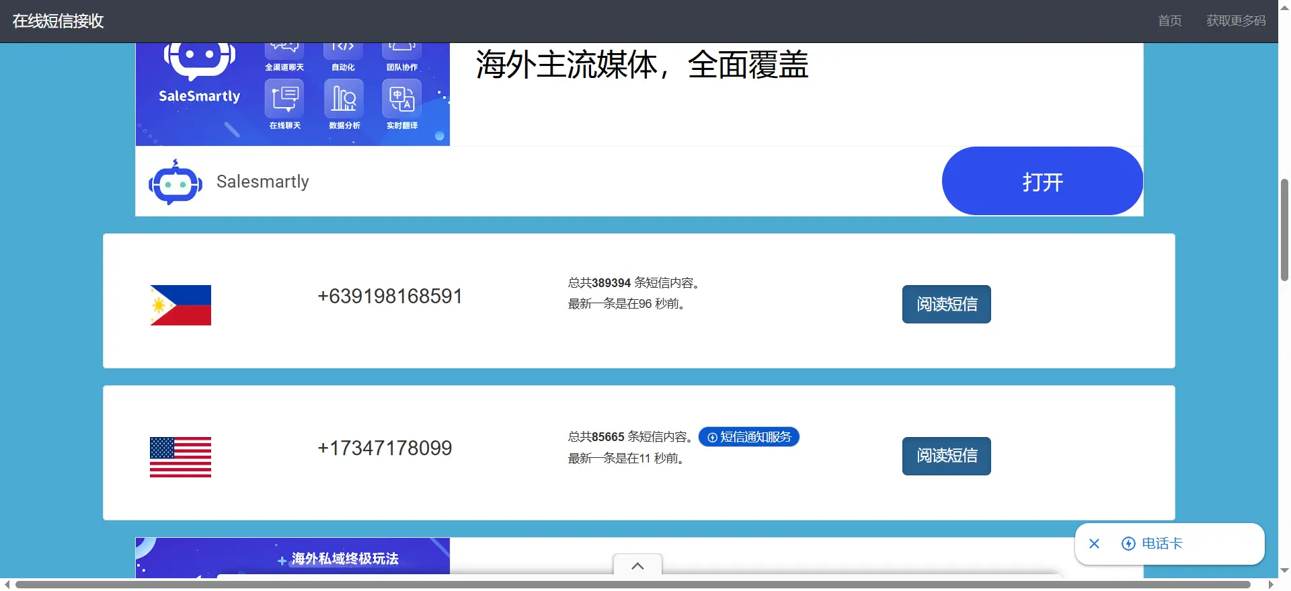The height and width of the screenshot is (591, 1291).
Task: Click the horizontal scrollbar right arrow
Action: 1271,584
